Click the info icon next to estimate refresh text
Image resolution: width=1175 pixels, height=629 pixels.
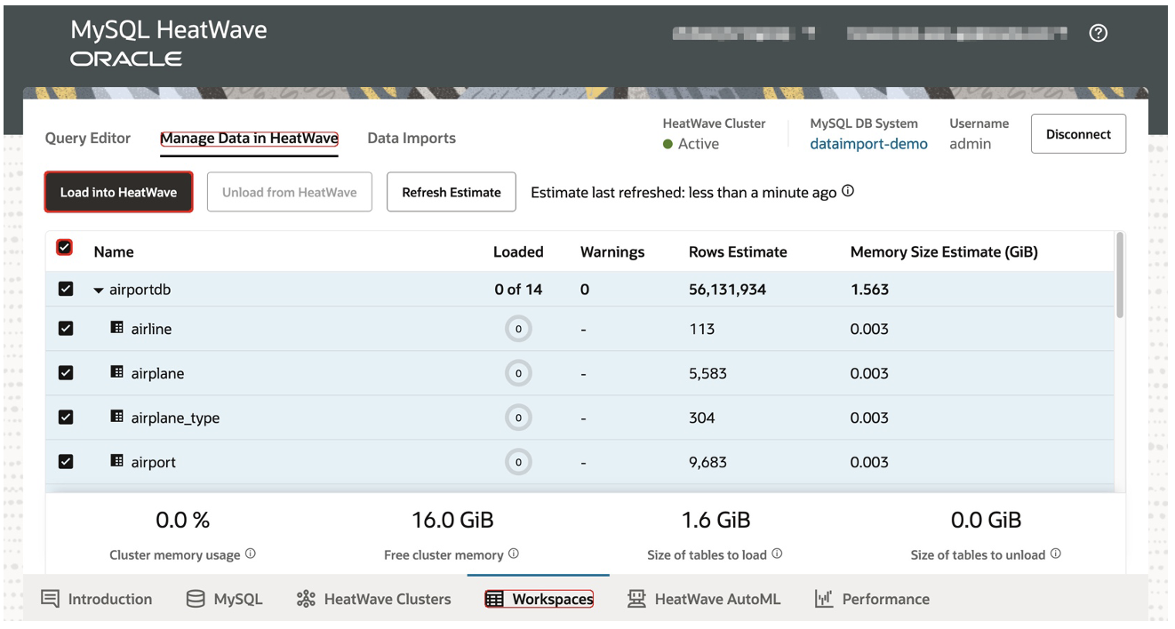click(x=847, y=190)
